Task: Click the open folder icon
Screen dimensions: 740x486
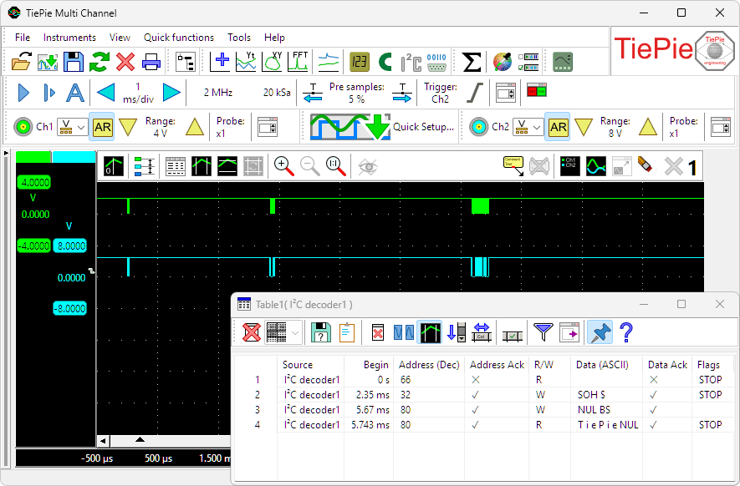Action: 21,62
